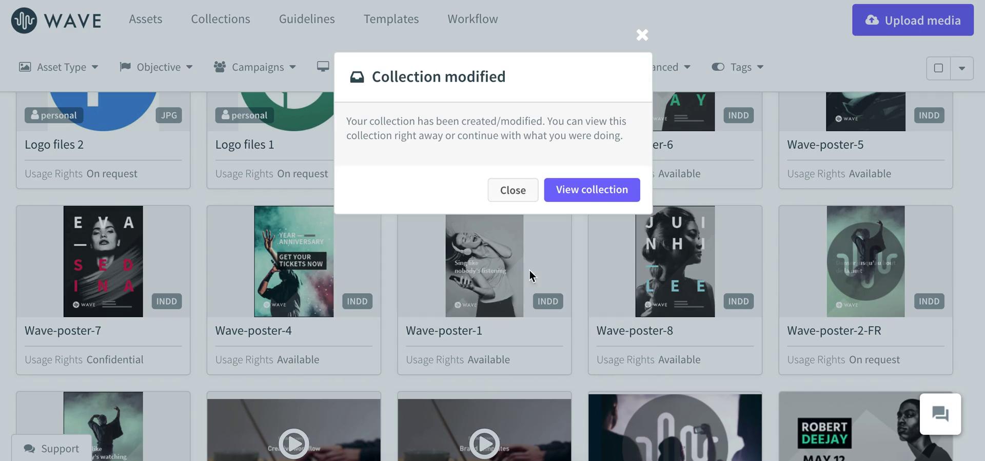
Task: Click the Objective flag icon
Action: [x=125, y=67]
